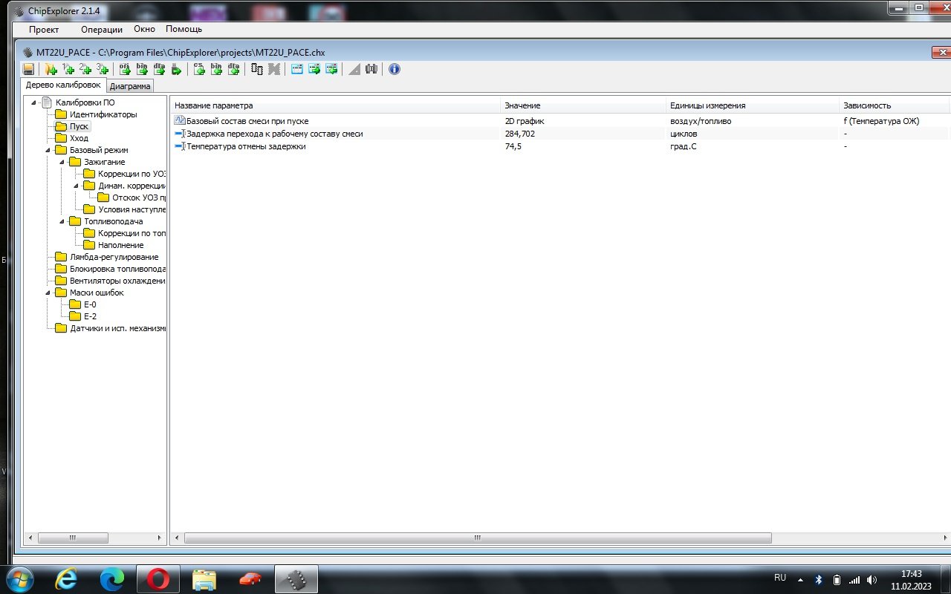
Task: Click the blue info icon in toolbar
Action: 395,69
